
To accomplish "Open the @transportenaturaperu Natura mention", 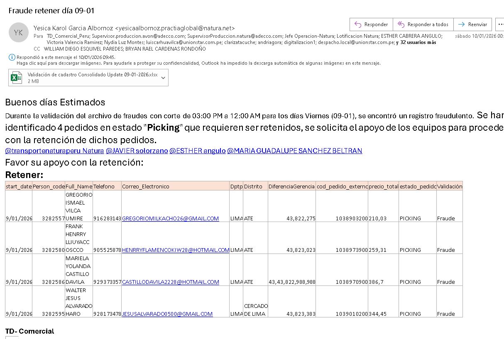I will 54,151.
